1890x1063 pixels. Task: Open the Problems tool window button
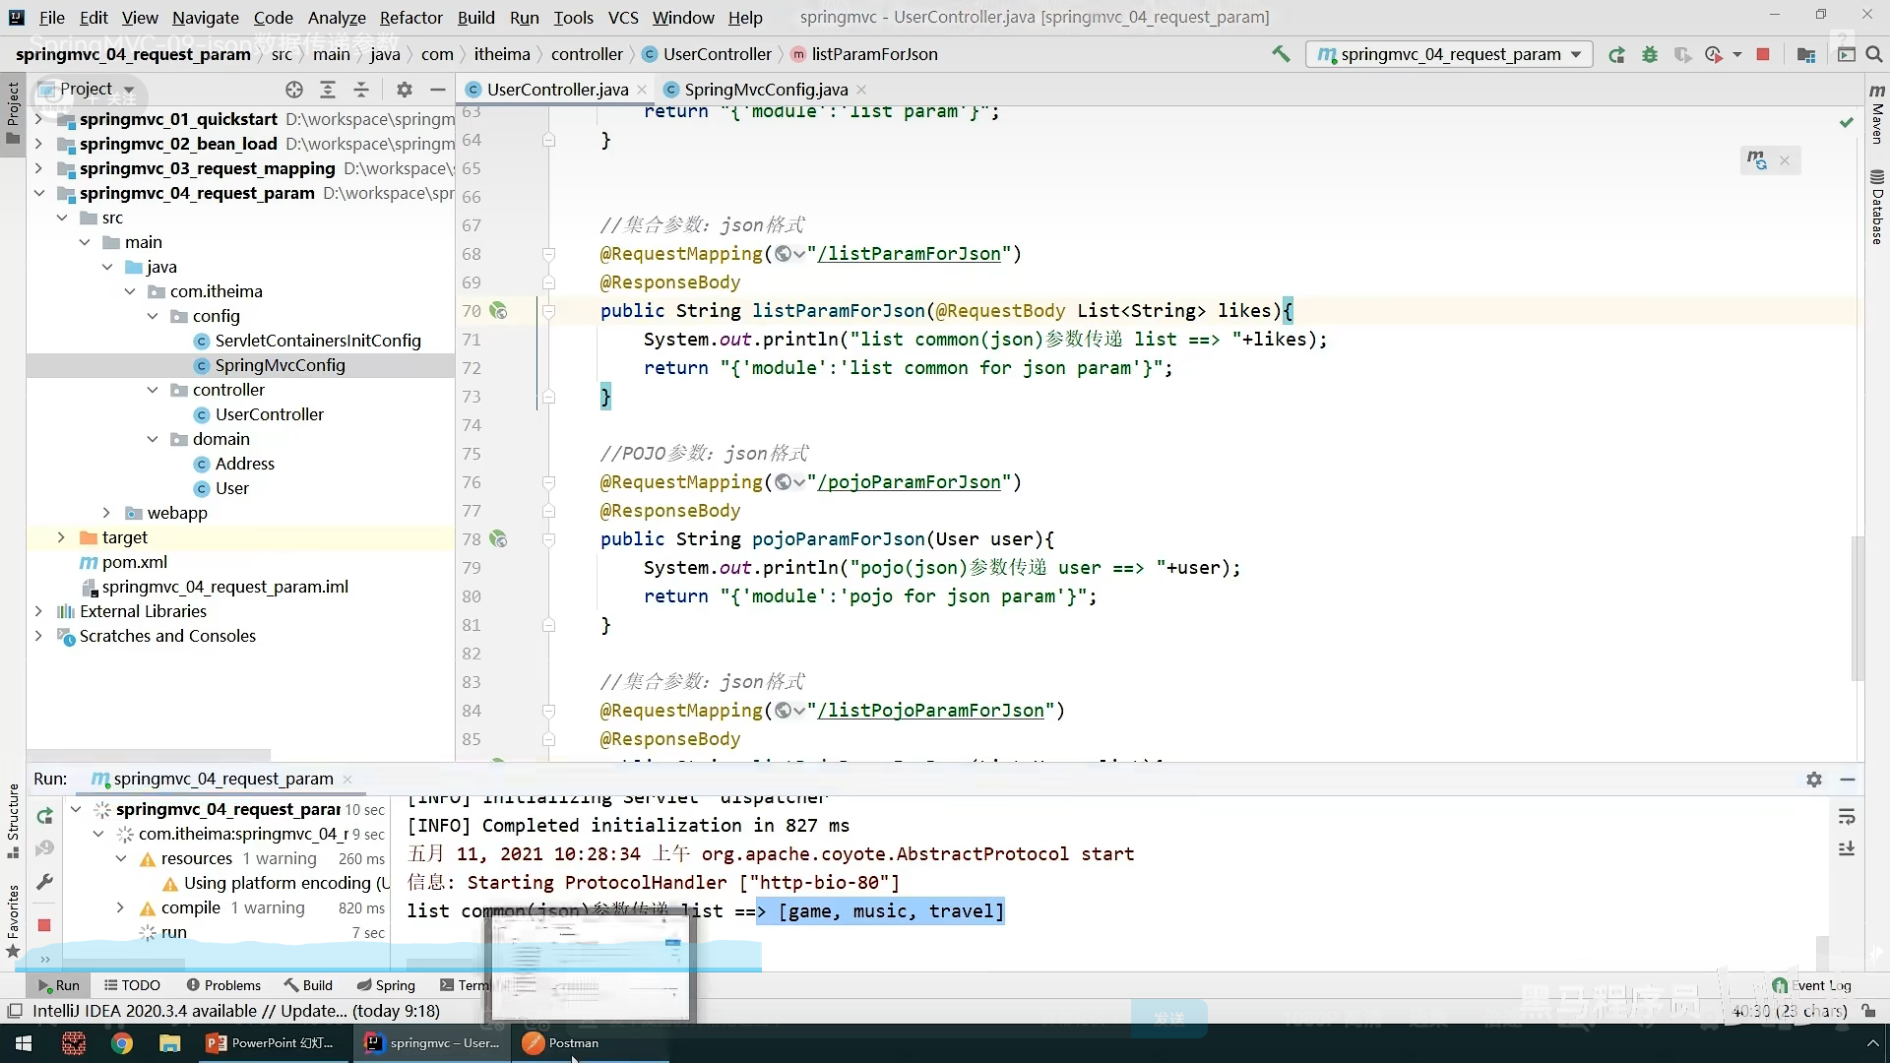pos(223,985)
